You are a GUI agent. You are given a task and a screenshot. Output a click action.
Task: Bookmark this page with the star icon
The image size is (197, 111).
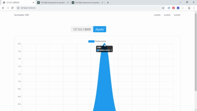click(x=163, y=8)
